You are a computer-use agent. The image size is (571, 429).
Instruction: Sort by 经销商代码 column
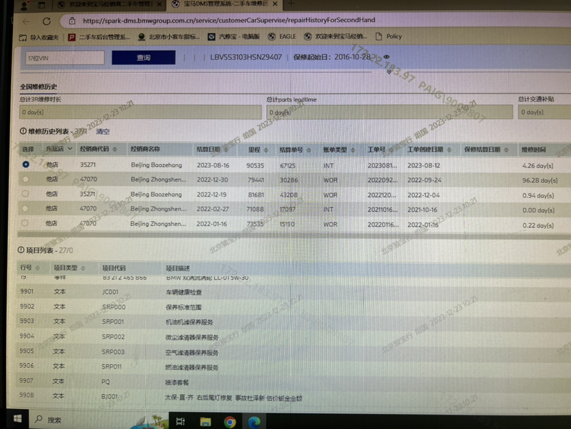click(115, 149)
